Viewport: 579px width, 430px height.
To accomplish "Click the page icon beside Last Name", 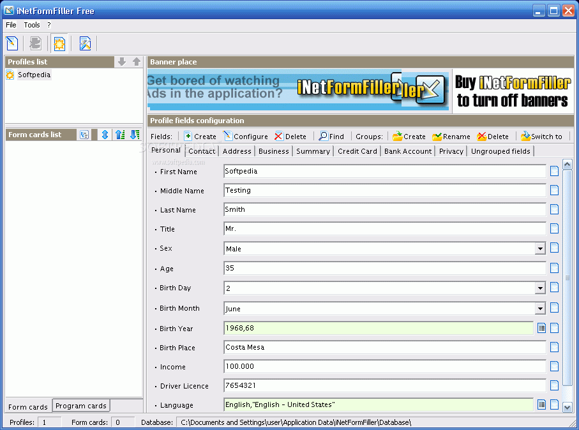I will click(x=554, y=209).
